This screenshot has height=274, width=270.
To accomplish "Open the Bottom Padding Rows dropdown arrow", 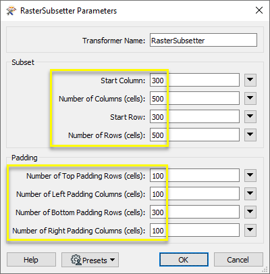I will coord(250,212).
